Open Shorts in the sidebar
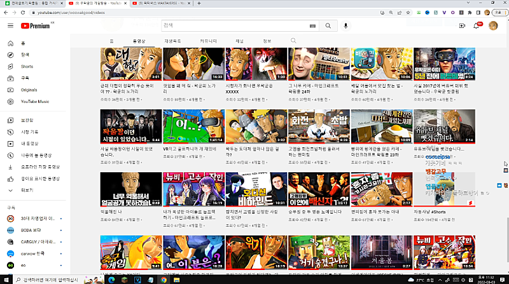 tap(33, 67)
